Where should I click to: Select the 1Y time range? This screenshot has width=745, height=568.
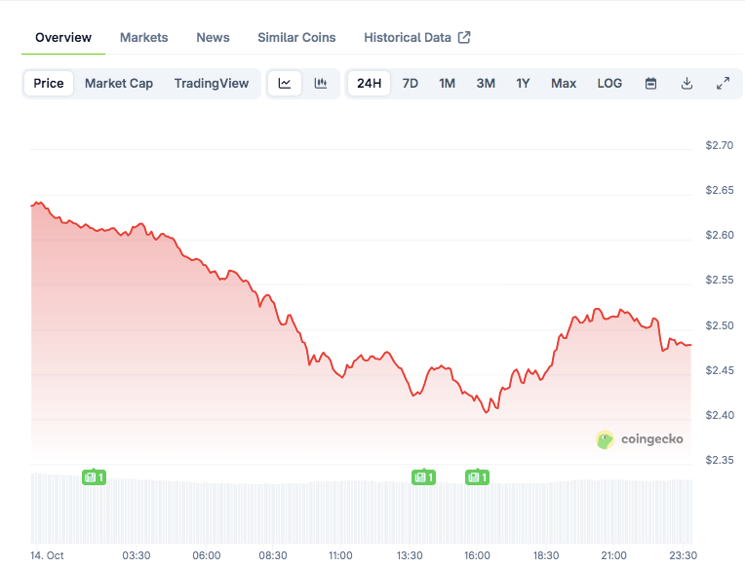coord(523,84)
